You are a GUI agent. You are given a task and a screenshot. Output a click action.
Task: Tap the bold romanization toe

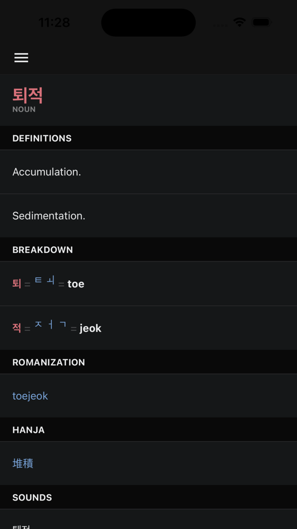coord(76,284)
